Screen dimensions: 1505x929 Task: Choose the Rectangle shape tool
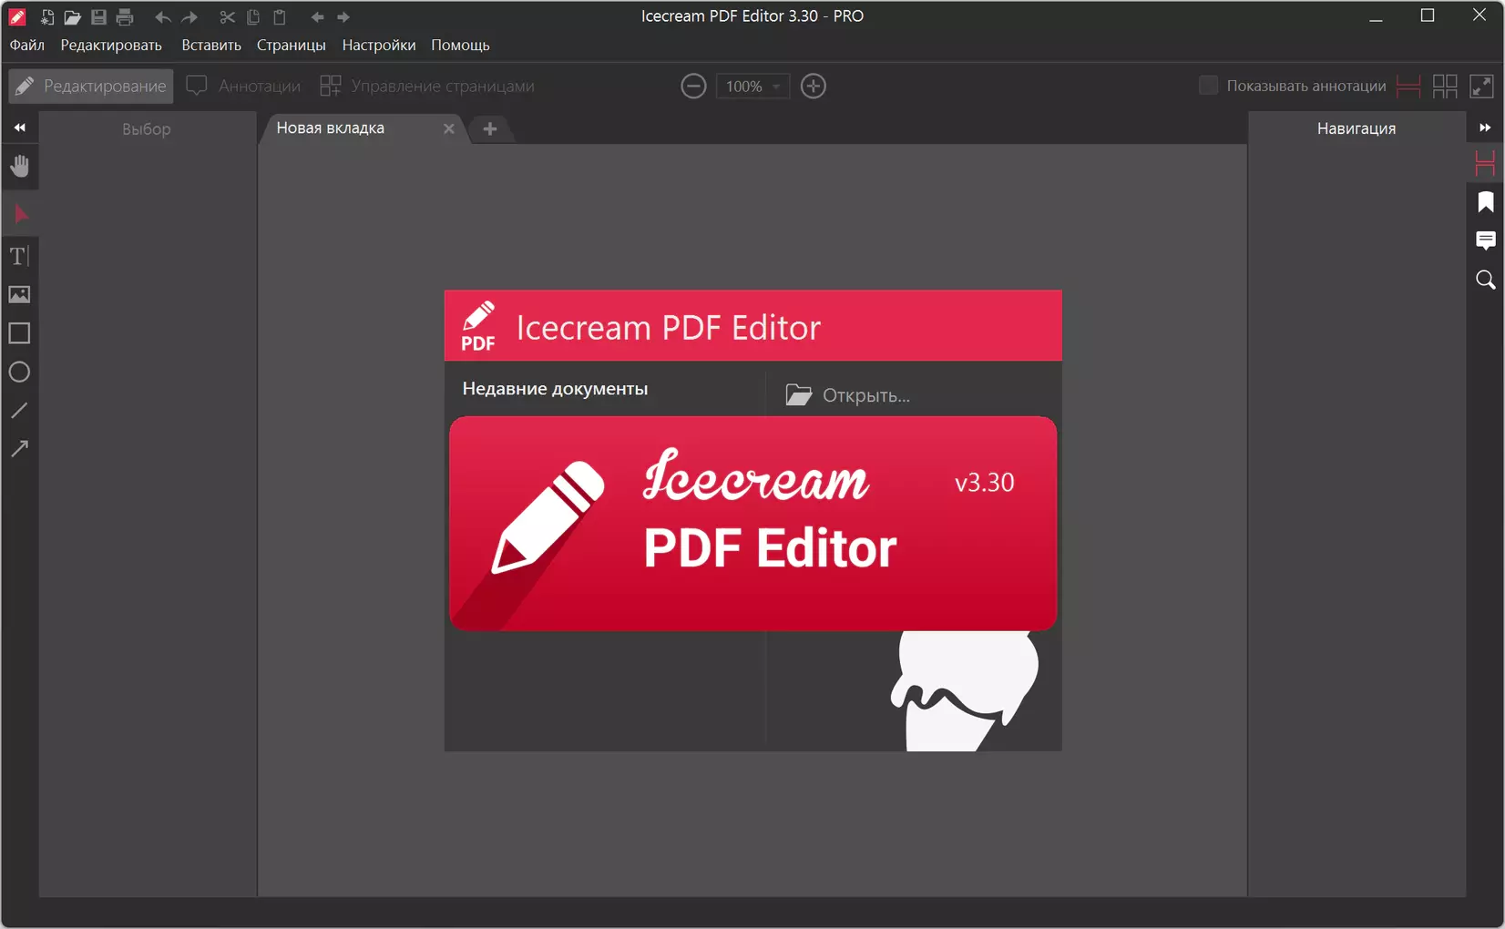tap(19, 333)
